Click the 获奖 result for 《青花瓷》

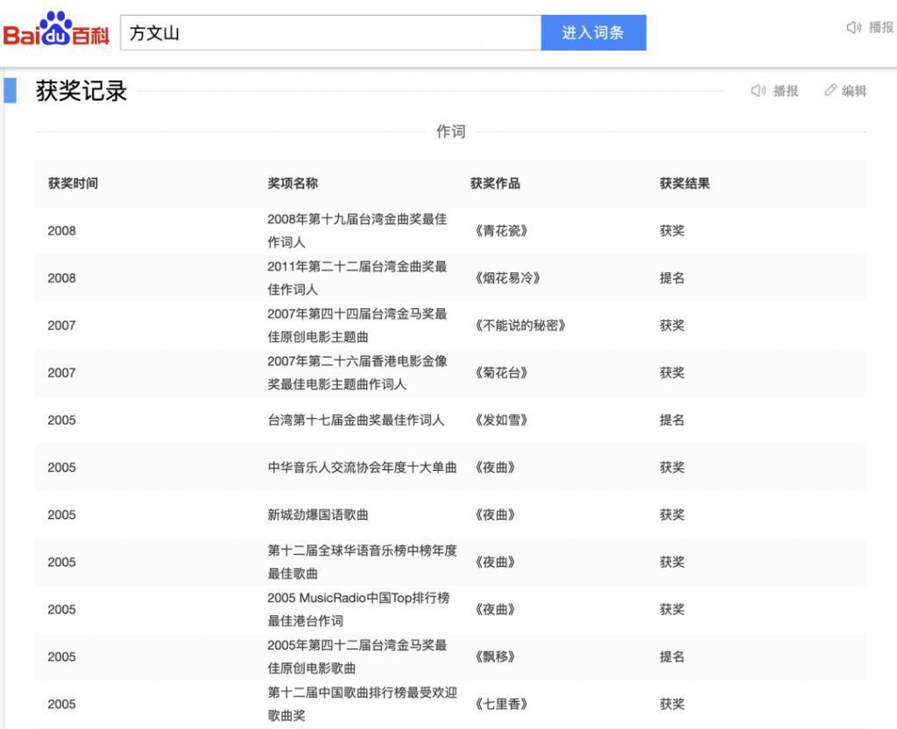(672, 231)
